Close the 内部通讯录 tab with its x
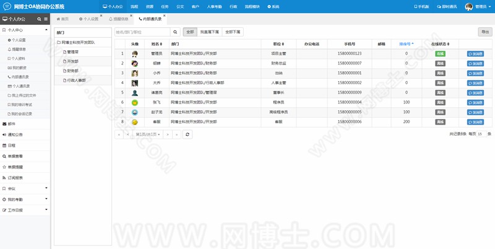The height and width of the screenshot is (249, 495). (x=164, y=15)
